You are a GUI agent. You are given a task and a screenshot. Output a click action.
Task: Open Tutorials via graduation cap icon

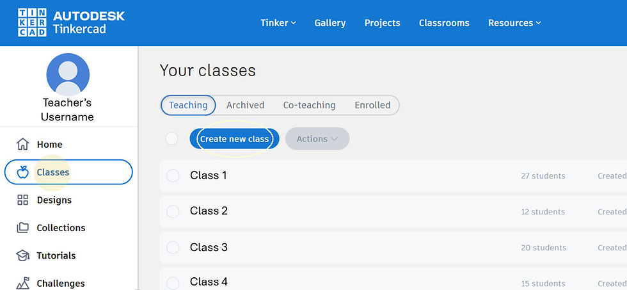coord(23,255)
